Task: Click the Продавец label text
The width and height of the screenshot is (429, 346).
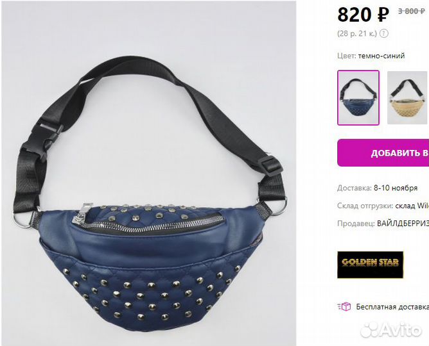Action: (x=356, y=224)
